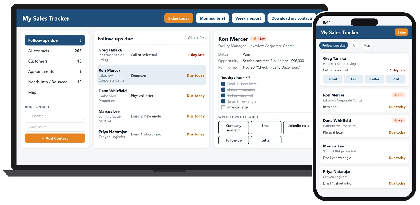Image resolution: width=420 pixels, height=205 pixels.
Task: Select the Marcus Lee row in the laptop list
Action: click(x=151, y=116)
